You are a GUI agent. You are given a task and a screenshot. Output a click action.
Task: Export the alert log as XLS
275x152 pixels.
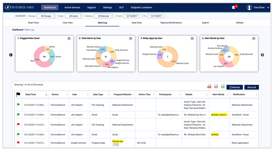(223, 86)
